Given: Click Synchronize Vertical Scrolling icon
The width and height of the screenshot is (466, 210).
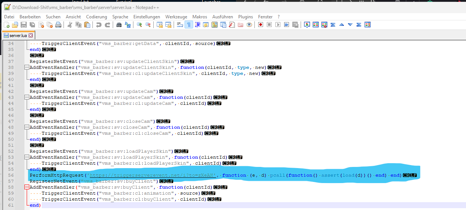Looking at the screenshot, I should click(160, 25).
